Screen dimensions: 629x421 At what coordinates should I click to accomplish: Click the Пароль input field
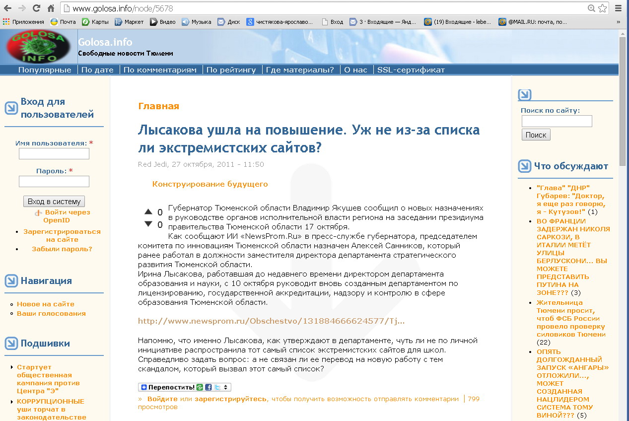point(54,182)
